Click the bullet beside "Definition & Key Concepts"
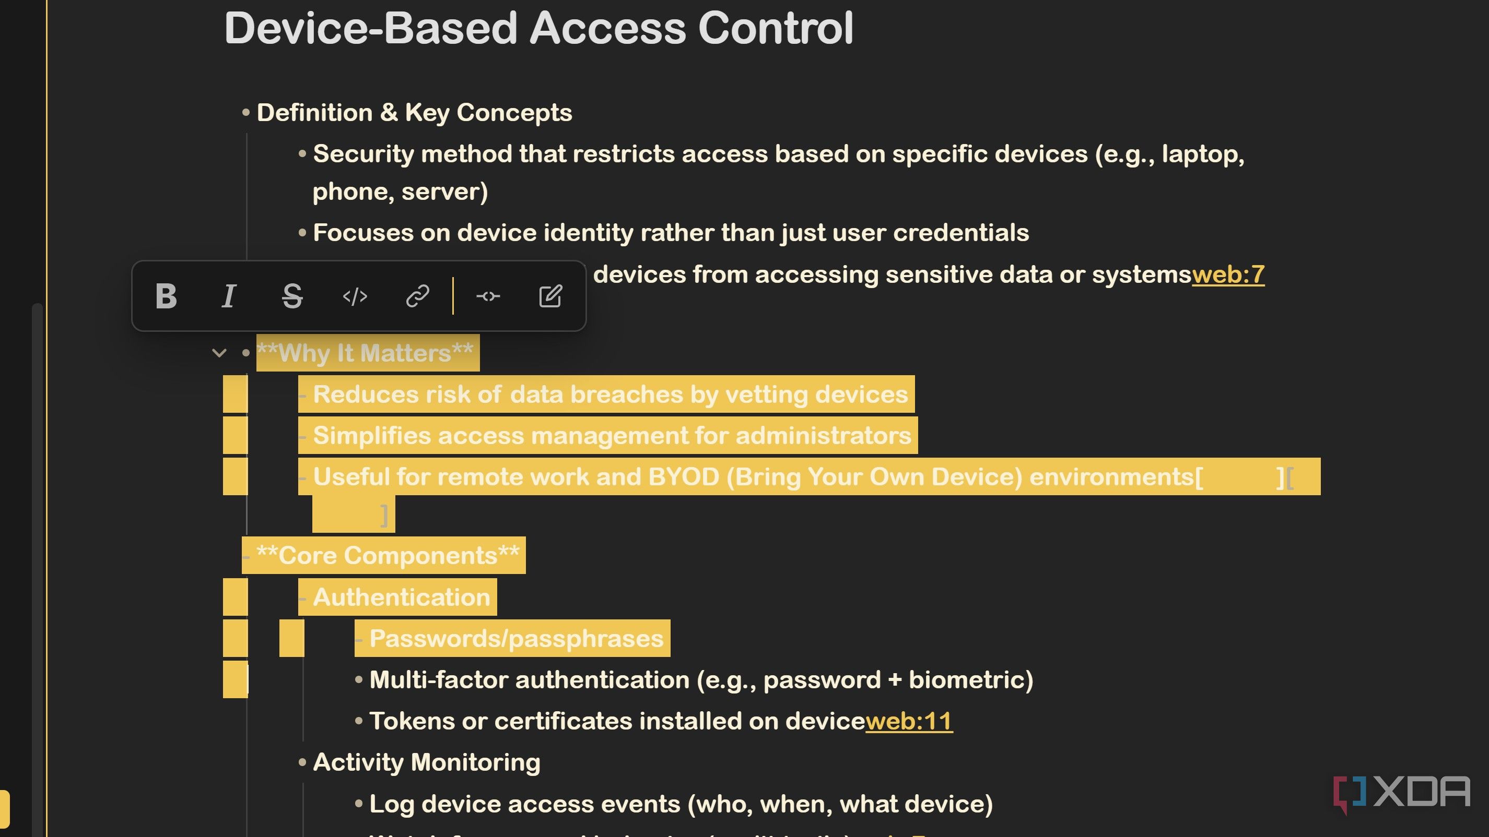This screenshot has height=837, width=1489. tap(246, 113)
